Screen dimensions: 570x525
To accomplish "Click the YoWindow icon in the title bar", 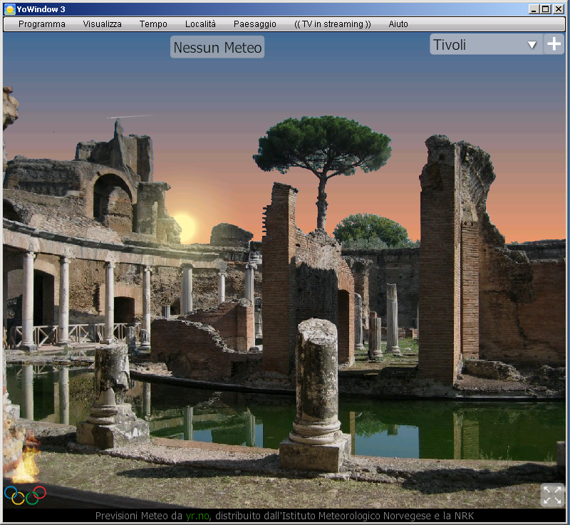I will pyautogui.click(x=9, y=9).
